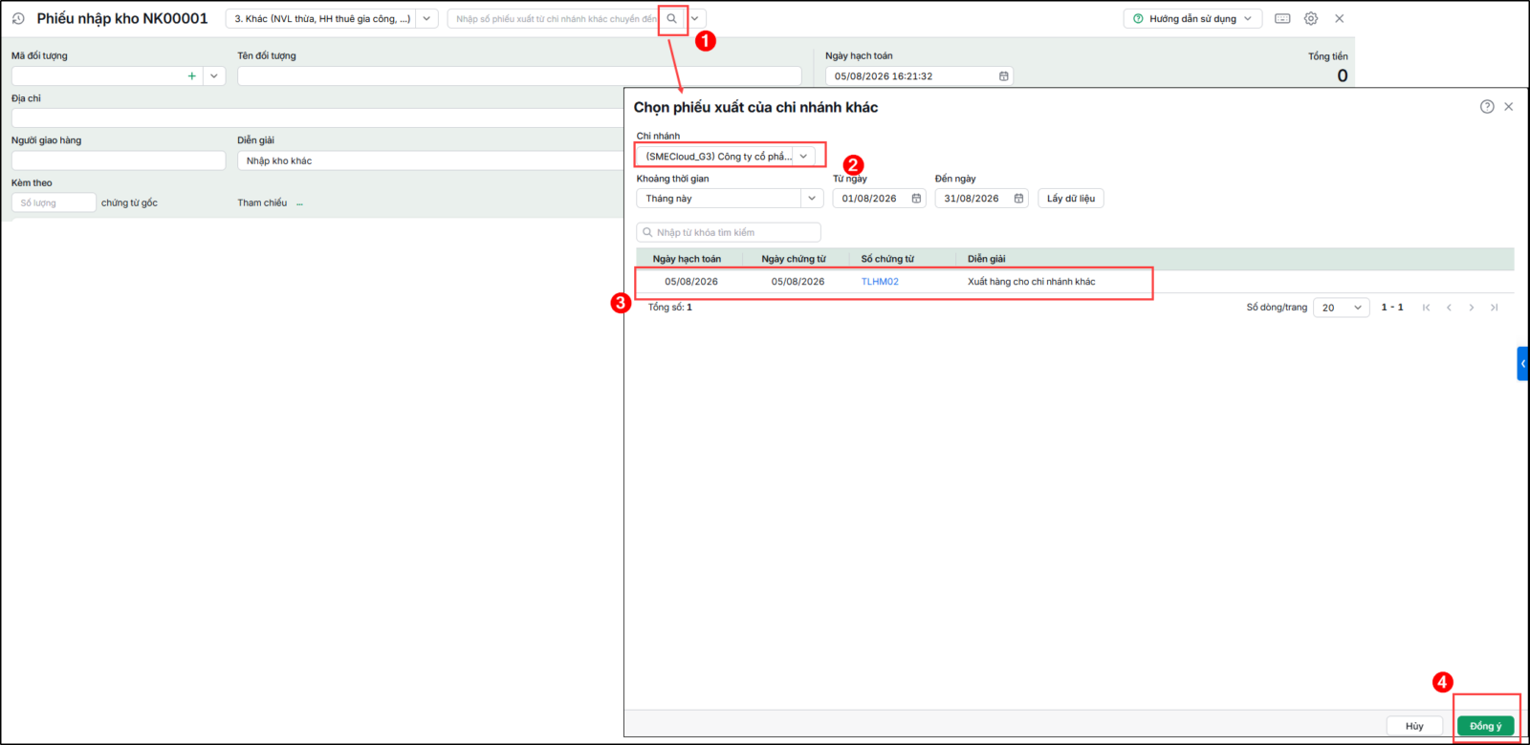
Task: Click the Người giao hàng input field
Action: tap(119, 160)
